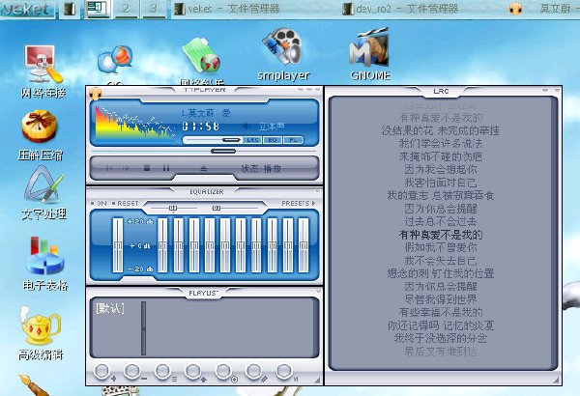The width and height of the screenshot is (580, 396).
Task: Skip to the previous track
Action: pyautogui.click(x=108, y=168)
